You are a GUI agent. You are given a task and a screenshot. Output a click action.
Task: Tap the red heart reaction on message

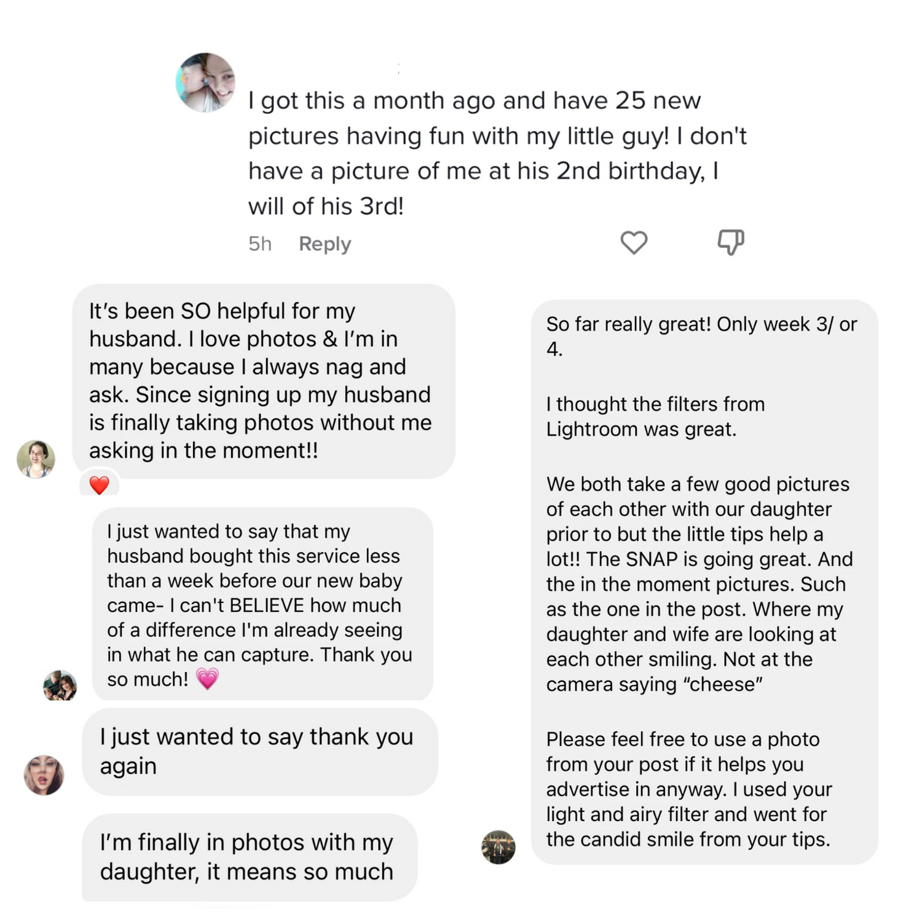pyautogui.click(x=99, y=485)
